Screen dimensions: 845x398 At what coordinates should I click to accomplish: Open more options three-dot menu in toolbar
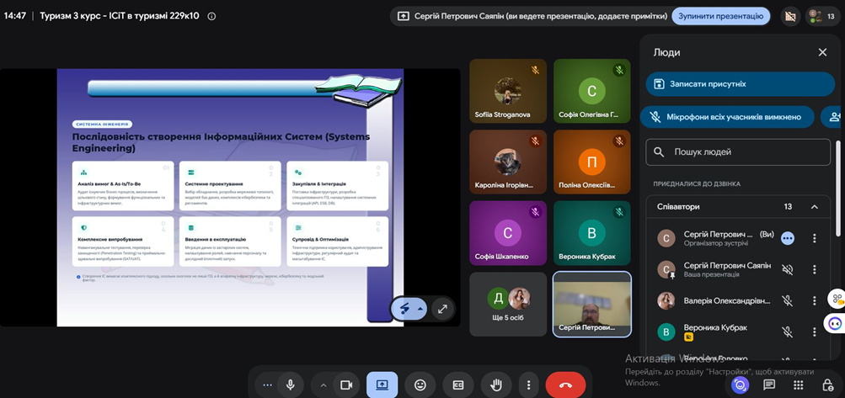529,385
